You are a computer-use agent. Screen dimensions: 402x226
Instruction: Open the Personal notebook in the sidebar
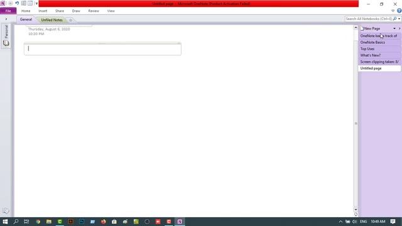pyautogui.click(x=6, y=36)
